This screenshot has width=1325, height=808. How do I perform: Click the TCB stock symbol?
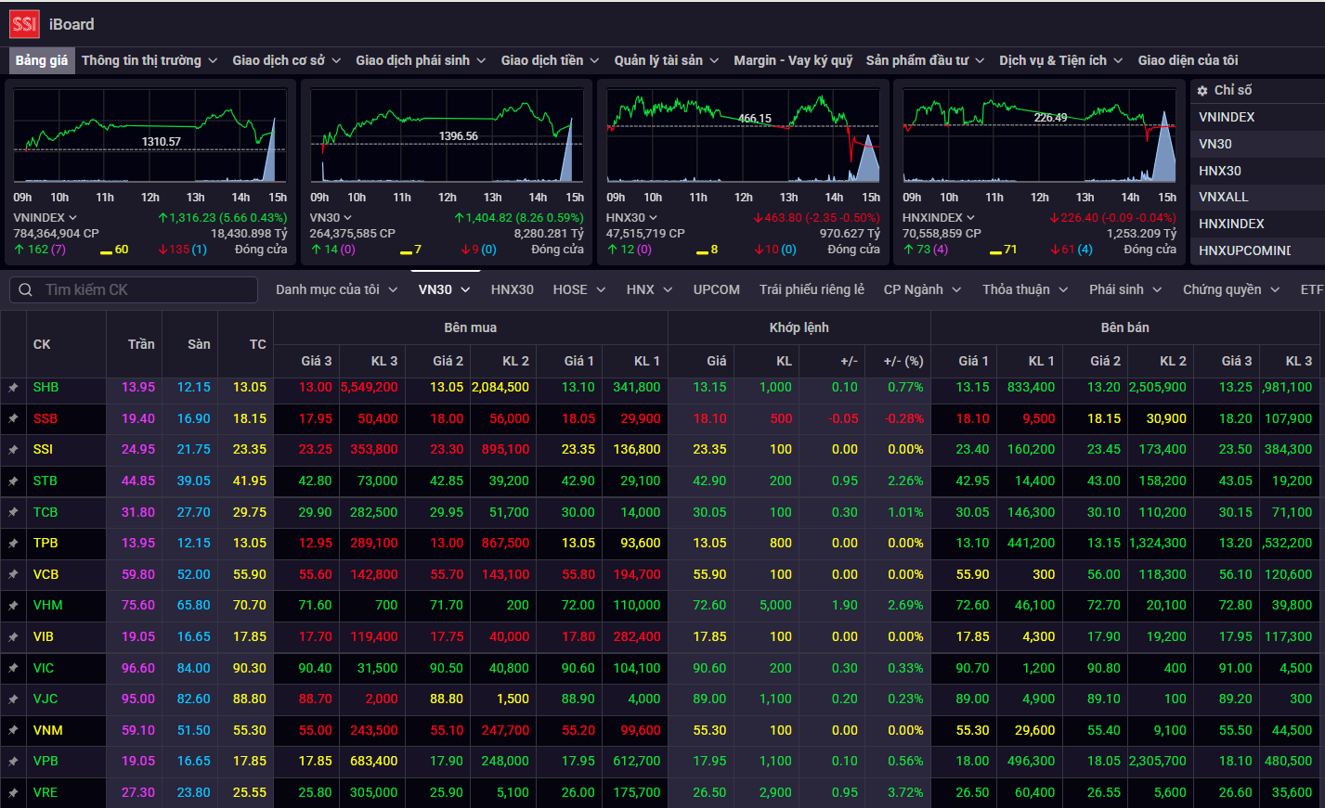point(45,512)
